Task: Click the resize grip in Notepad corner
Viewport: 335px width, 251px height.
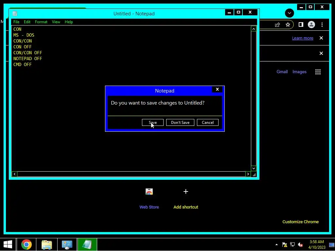Action: 254,175
